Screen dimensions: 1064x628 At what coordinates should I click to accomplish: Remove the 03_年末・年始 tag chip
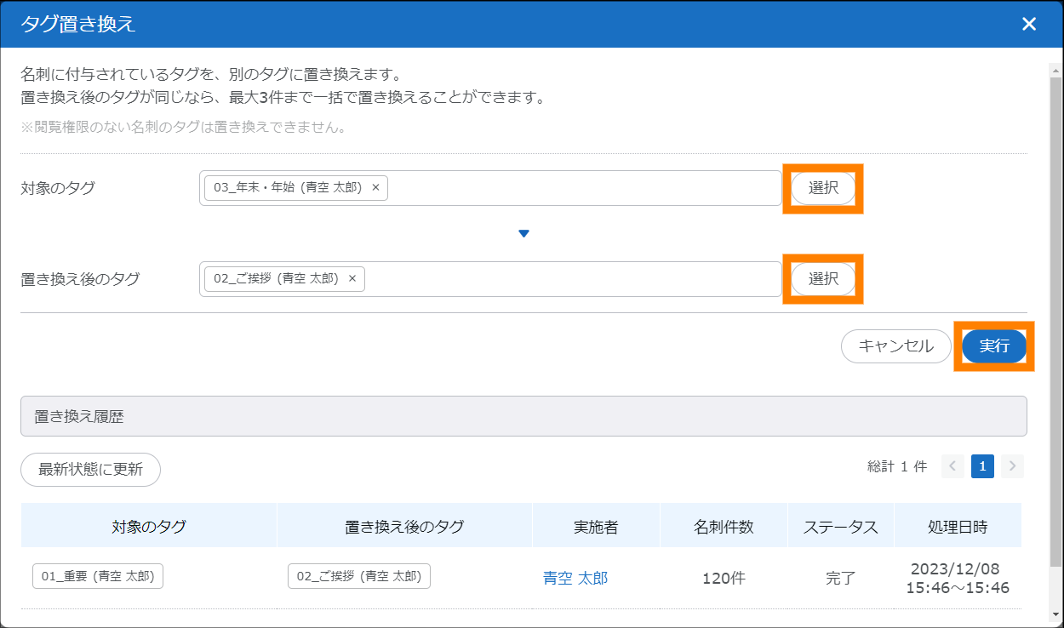[375, 188]
